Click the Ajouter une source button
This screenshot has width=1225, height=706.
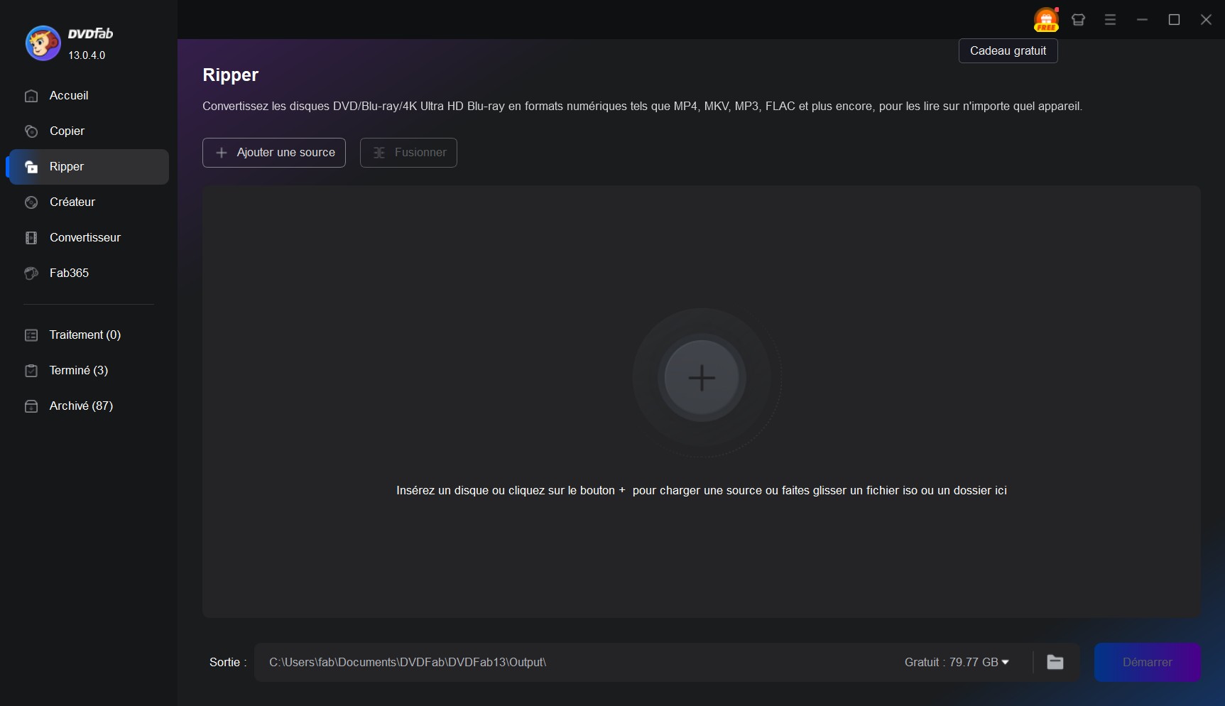coord(274,152)
